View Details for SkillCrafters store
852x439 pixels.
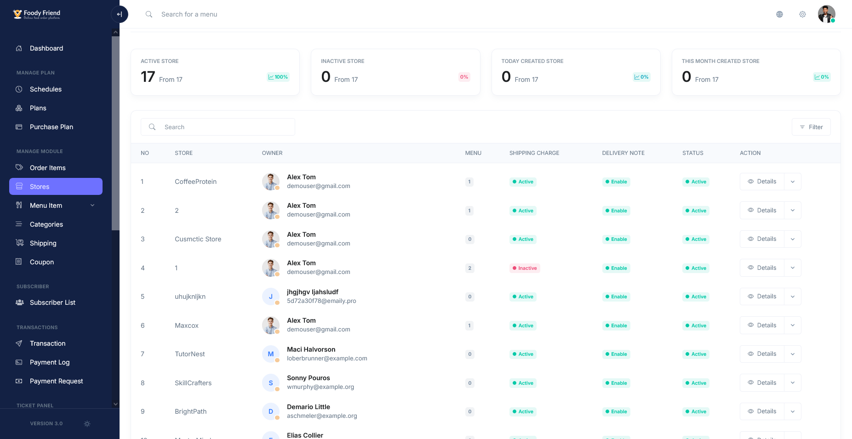762,383
